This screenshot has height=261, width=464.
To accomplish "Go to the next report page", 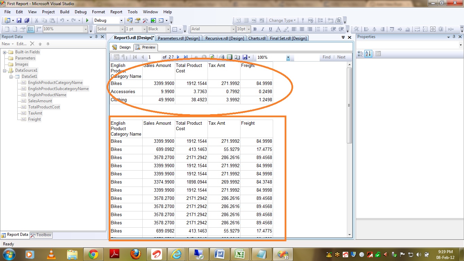I will point(178,57).
